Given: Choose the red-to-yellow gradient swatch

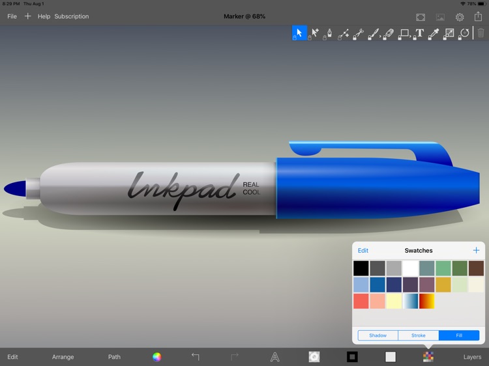Looking at the screenshot, I should 427,301.
